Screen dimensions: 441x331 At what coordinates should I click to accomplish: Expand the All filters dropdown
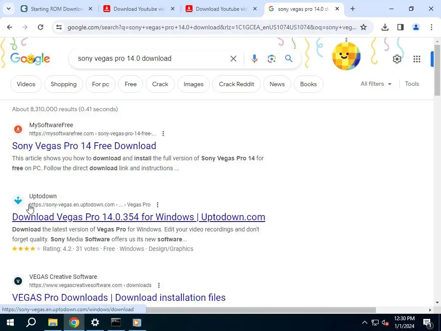376,84
